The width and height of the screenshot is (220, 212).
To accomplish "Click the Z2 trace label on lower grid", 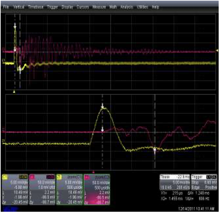I will click(3, 130).
